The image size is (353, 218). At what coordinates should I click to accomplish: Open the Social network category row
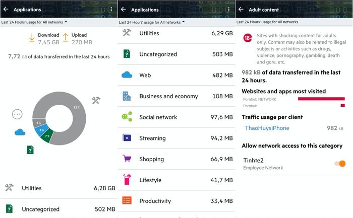177,117
